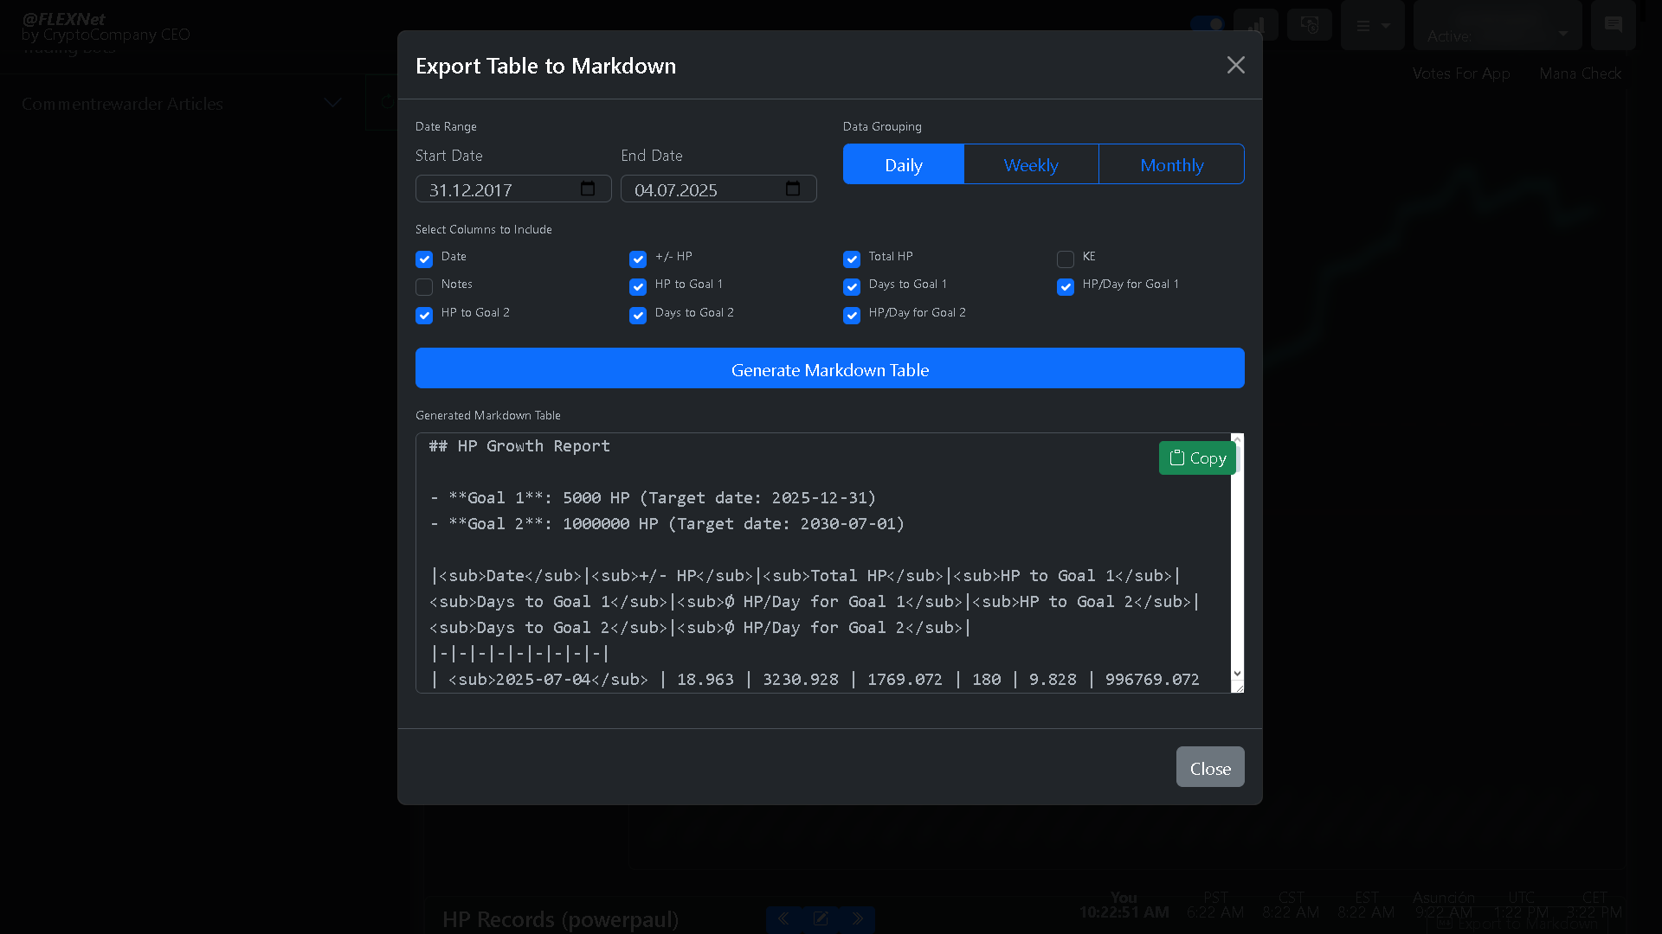Image resolution: width=1662 pixels, height=934 pixels.
Task: Close the dialog with the X icon
Action: [x=1235, y=65]
